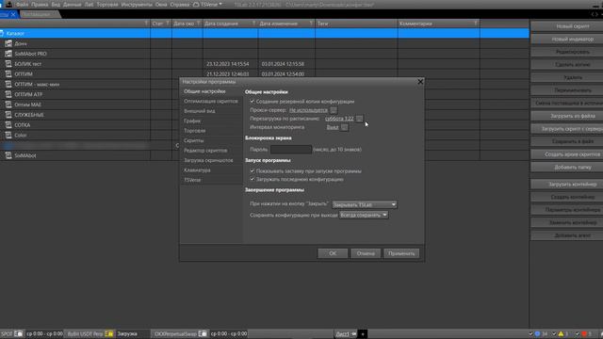
Task: Click the 'Не используется' proxy link
Action: [x=308, y=110]
